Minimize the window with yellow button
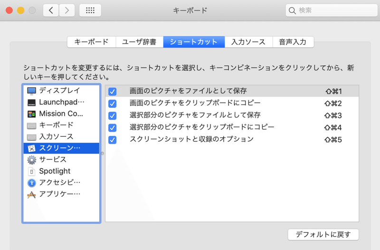Viewport: 380px width, 250px height. [x=20, y=10]
